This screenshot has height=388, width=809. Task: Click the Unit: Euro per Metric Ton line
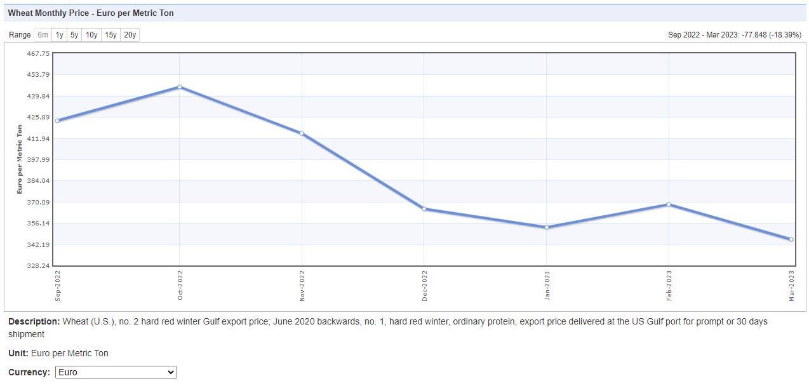(58, 353)
